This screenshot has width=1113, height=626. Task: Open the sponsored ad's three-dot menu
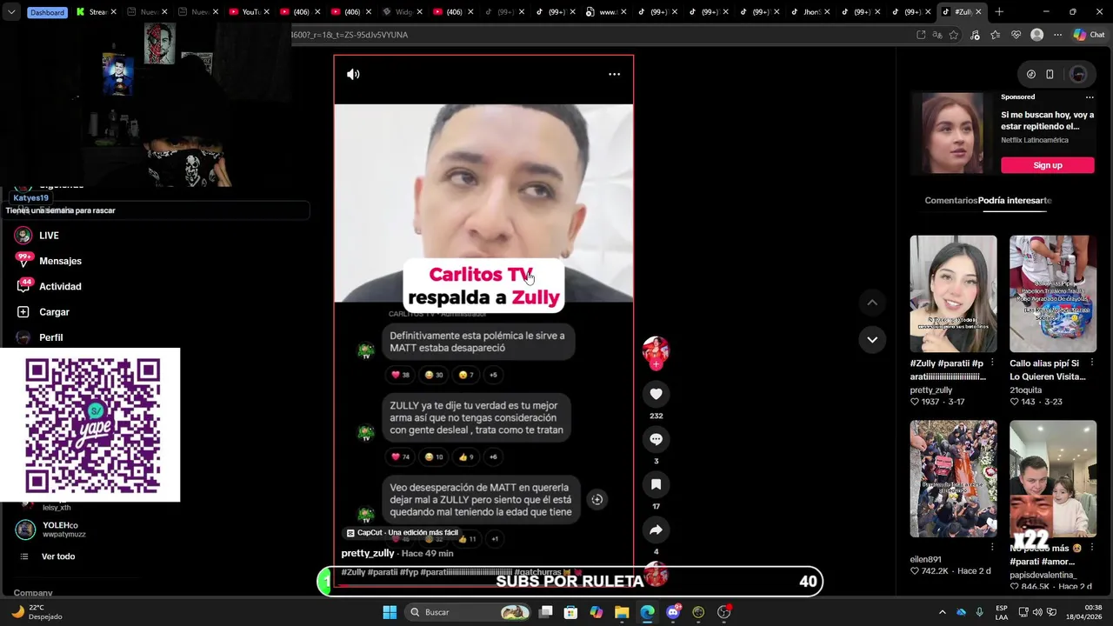point(1090,97)
